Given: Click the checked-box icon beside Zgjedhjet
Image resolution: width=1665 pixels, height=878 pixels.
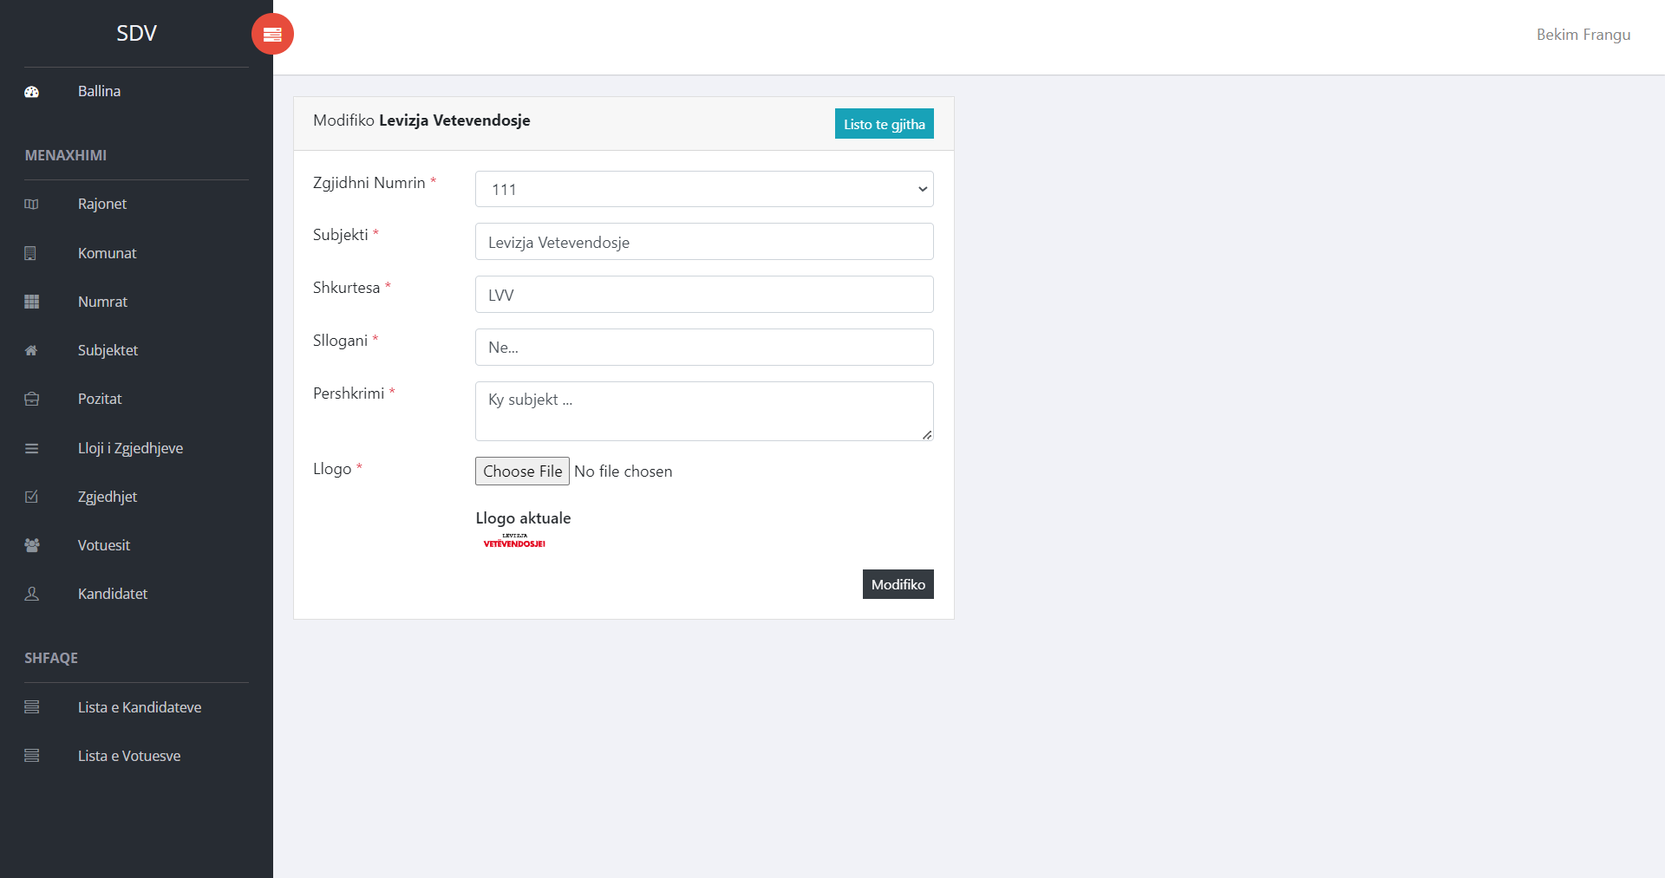Looking at the screenshot, I should [31, 497].
